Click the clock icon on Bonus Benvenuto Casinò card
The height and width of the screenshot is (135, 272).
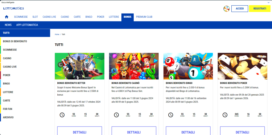tap(116, 115)
